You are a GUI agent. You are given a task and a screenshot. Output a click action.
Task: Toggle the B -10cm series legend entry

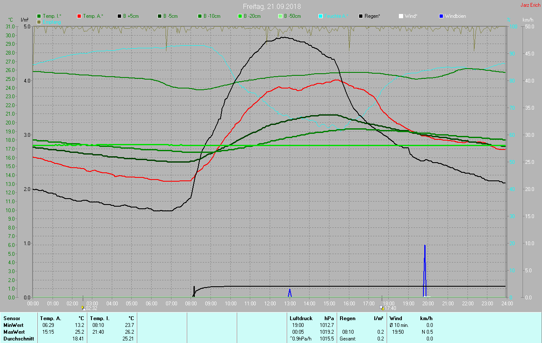pos(210,16)
